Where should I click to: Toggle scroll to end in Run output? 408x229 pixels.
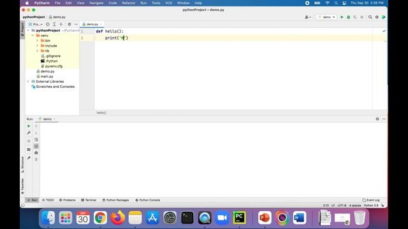pos(36,146)
